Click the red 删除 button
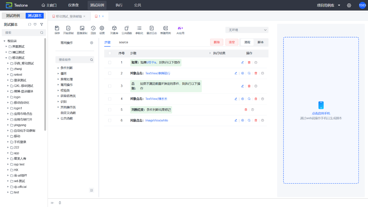 tap(217, 42)
